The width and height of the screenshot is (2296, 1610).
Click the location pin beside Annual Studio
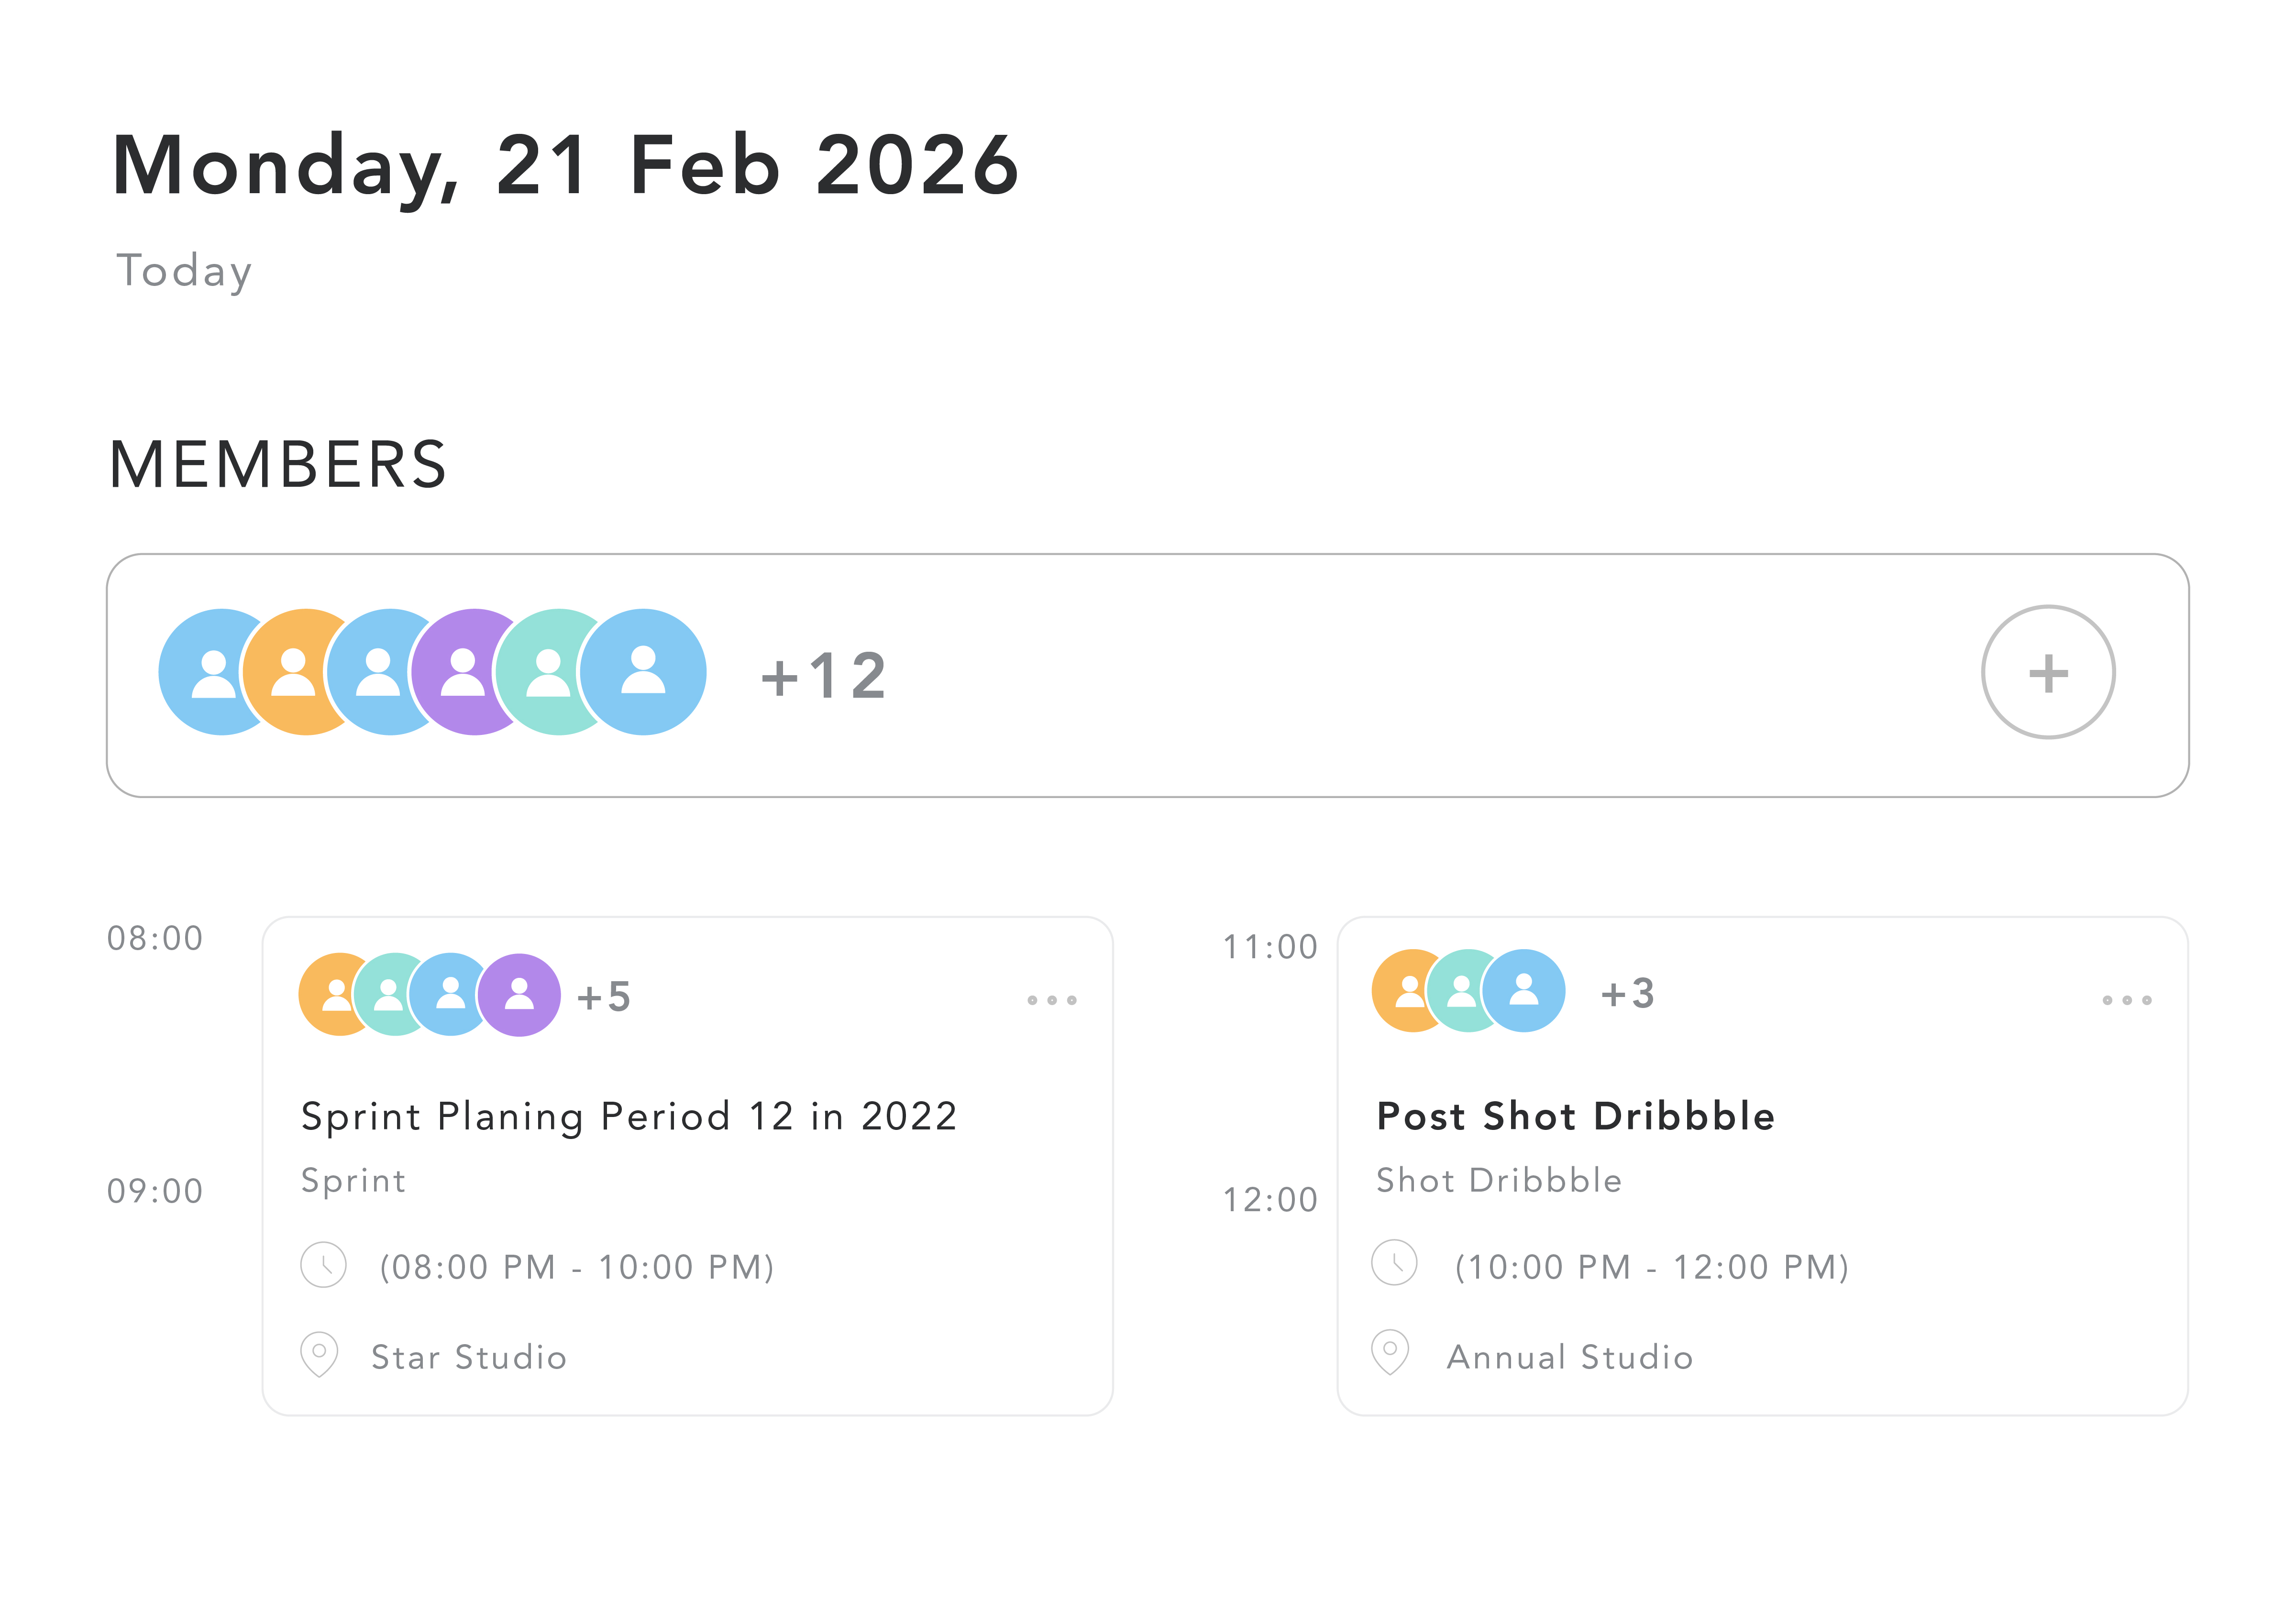(x=1390, y=1351)
